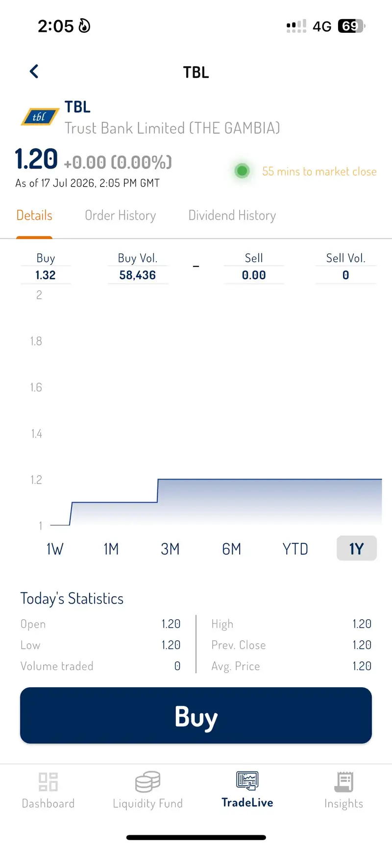Screen dimensions: 392x848
Task: Open the Liquidity Fund coins icon
Action: (x=147, y=781)
